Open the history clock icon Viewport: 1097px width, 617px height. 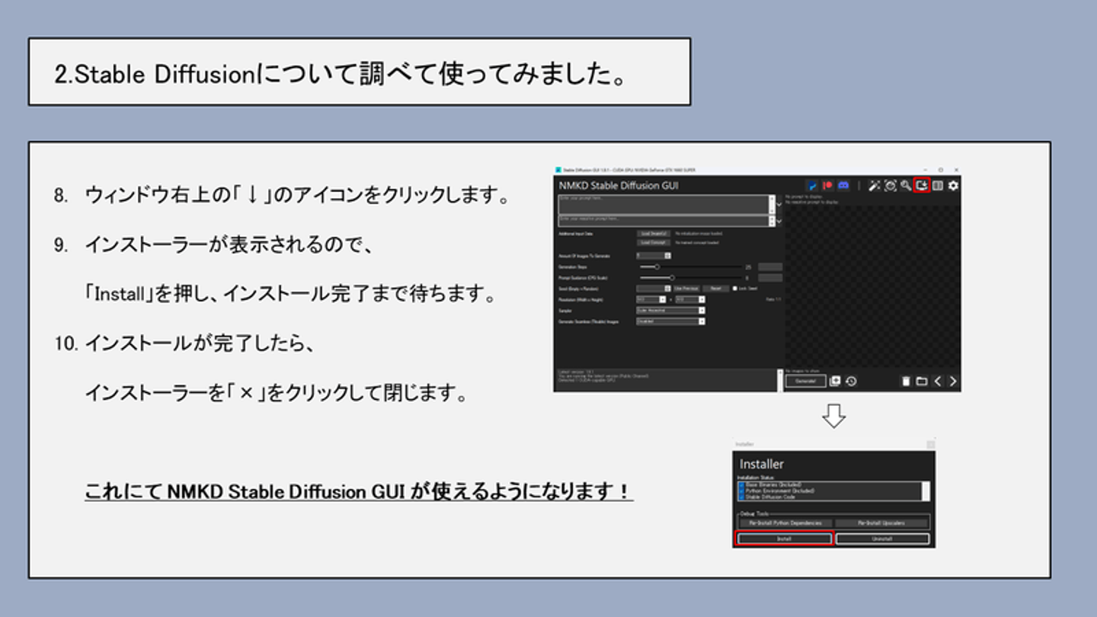(x=851, y=381)
